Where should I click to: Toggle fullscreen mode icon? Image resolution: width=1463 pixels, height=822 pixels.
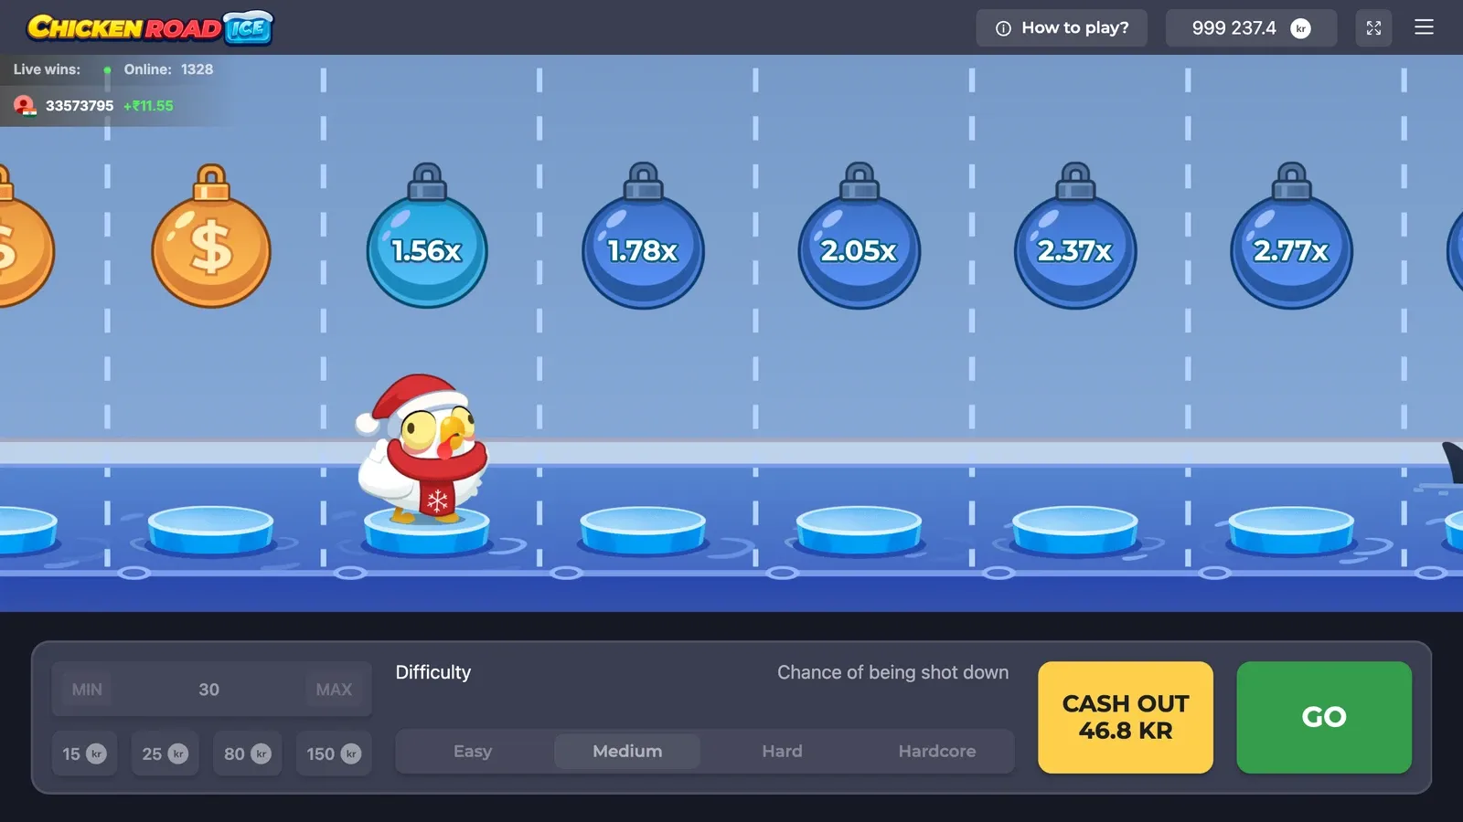(x=1373, y=28)
